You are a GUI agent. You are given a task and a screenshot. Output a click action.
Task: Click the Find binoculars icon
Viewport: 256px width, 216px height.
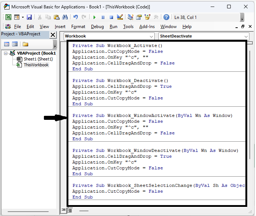[x=65, y=17]
